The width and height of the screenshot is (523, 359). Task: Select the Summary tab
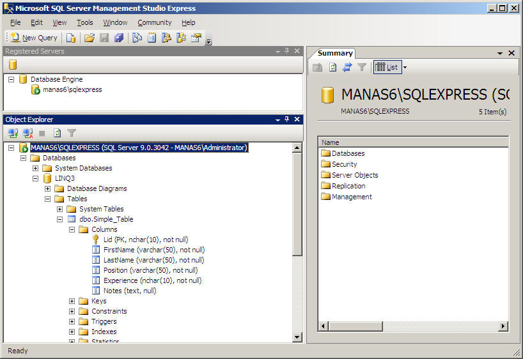pyautogui.click(x=335, y=53)
